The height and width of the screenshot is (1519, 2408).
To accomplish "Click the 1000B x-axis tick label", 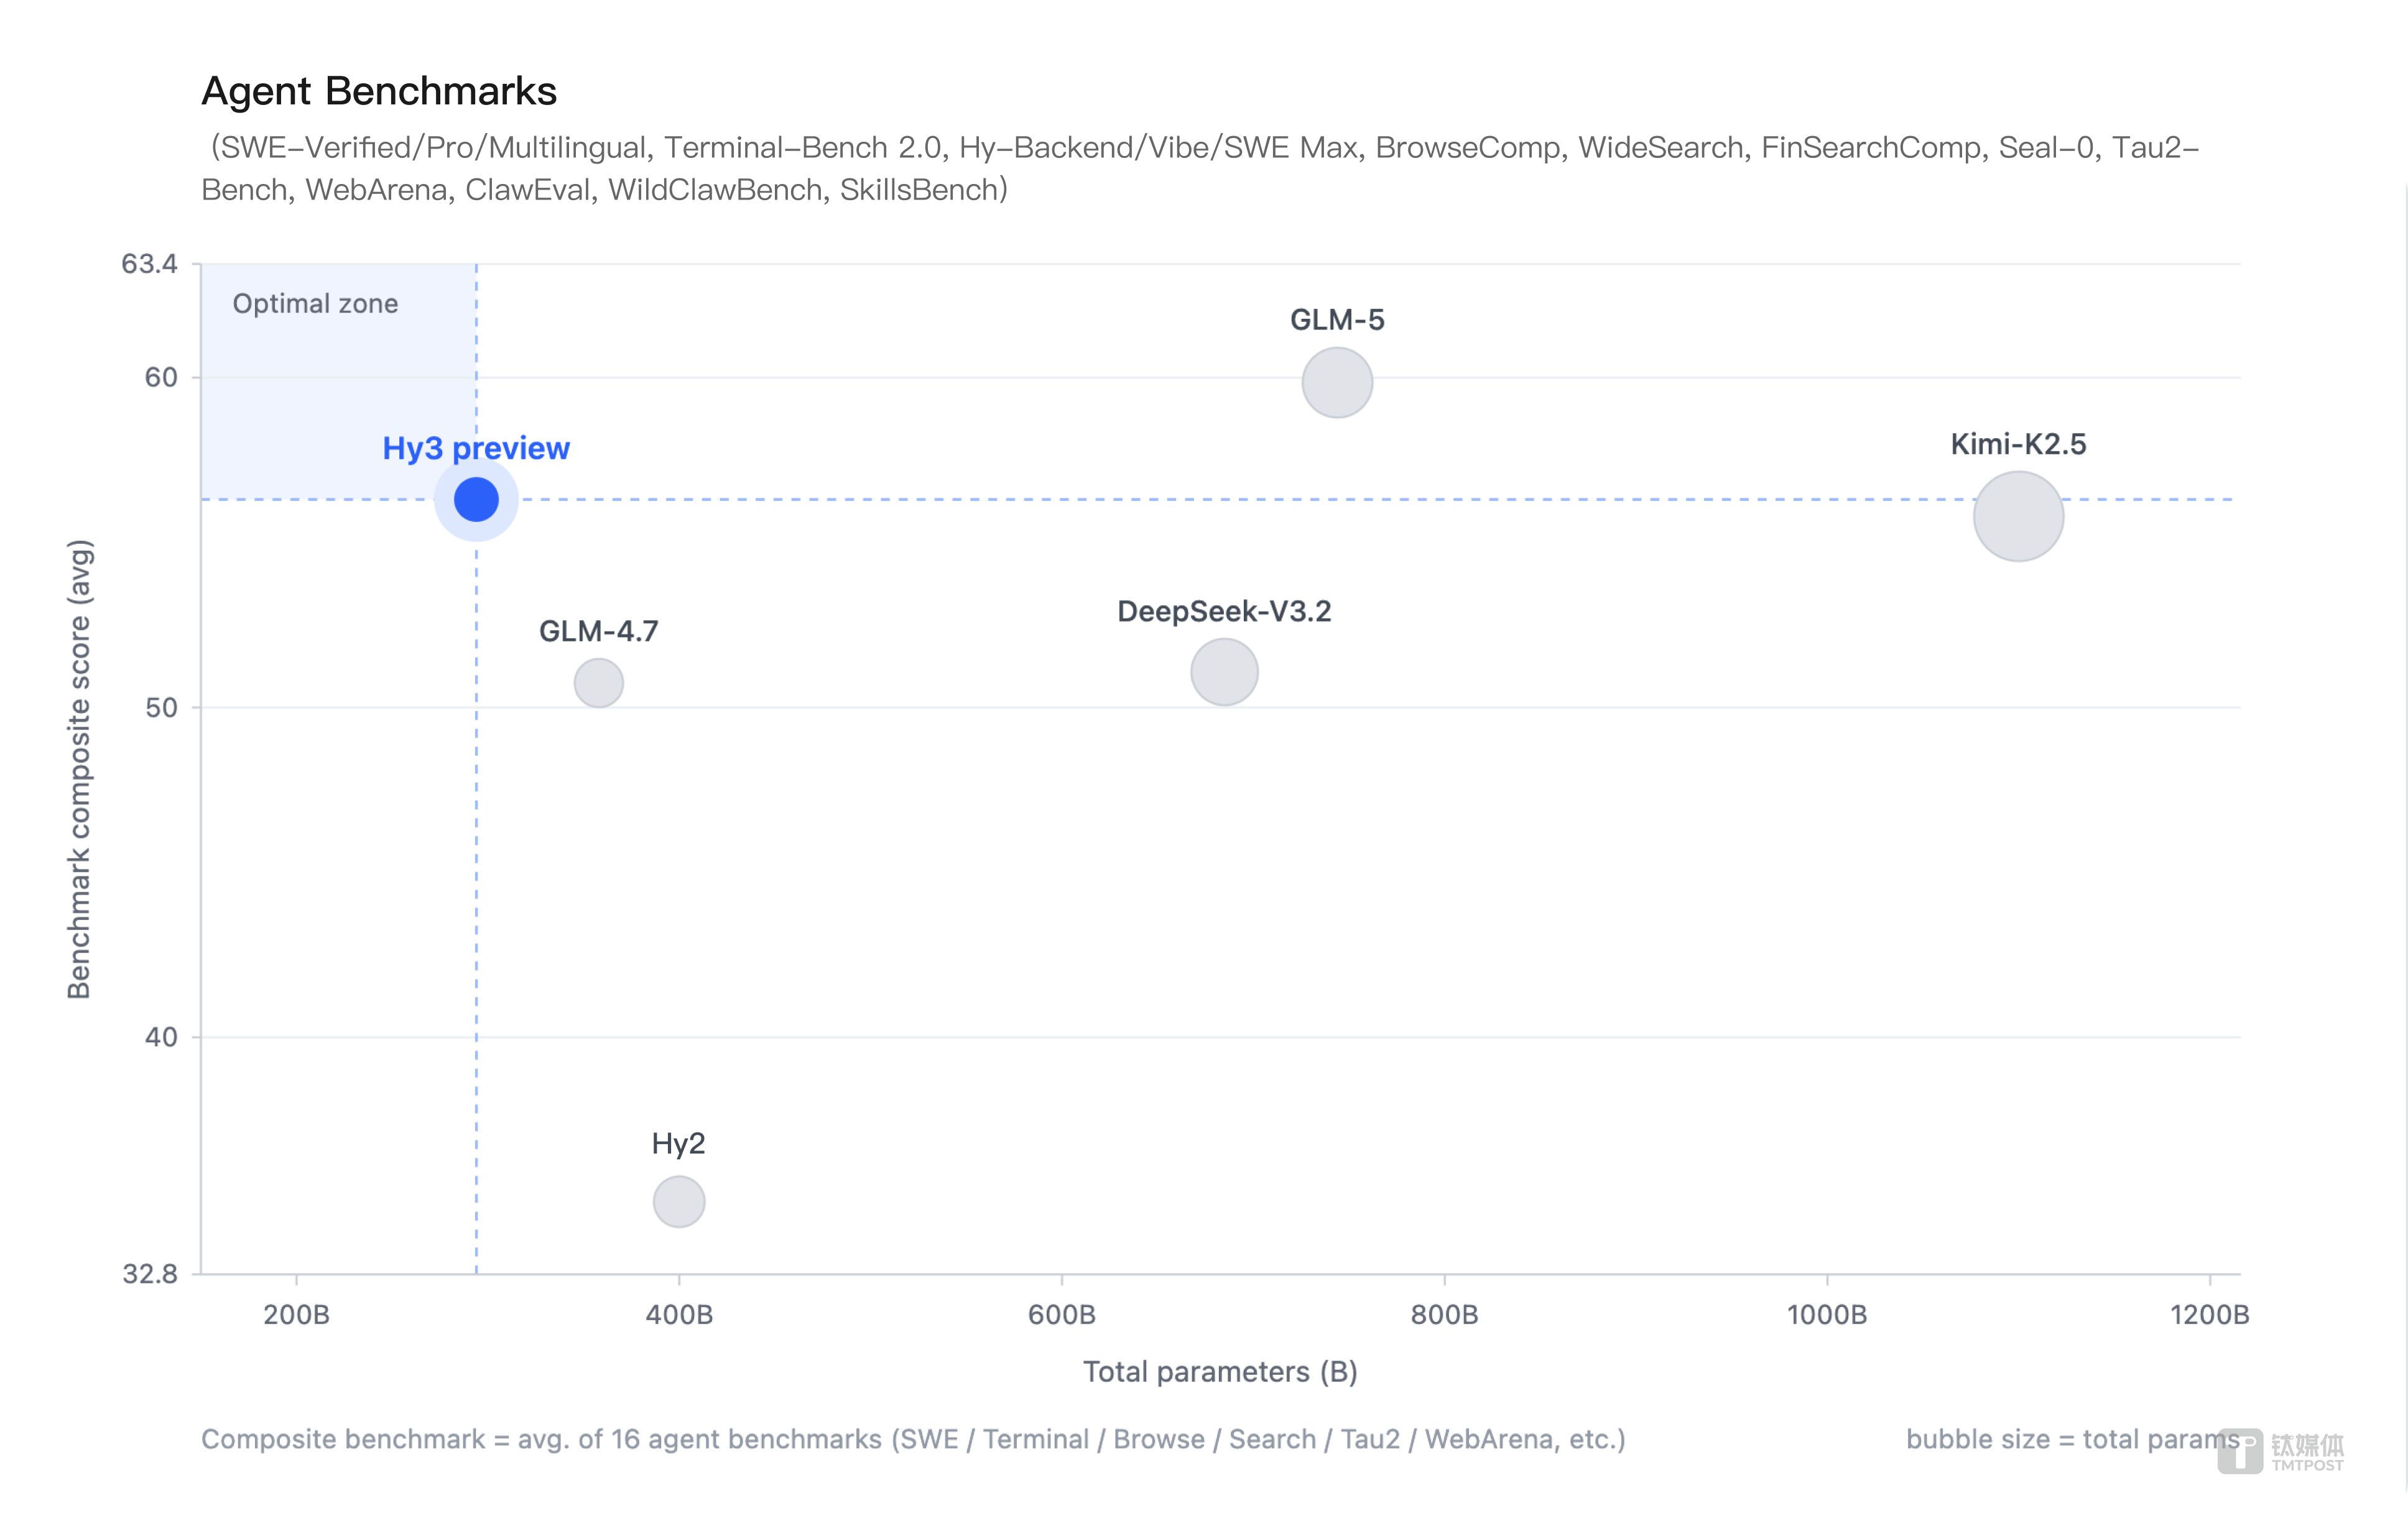I will click(x=1827, y=1315).
